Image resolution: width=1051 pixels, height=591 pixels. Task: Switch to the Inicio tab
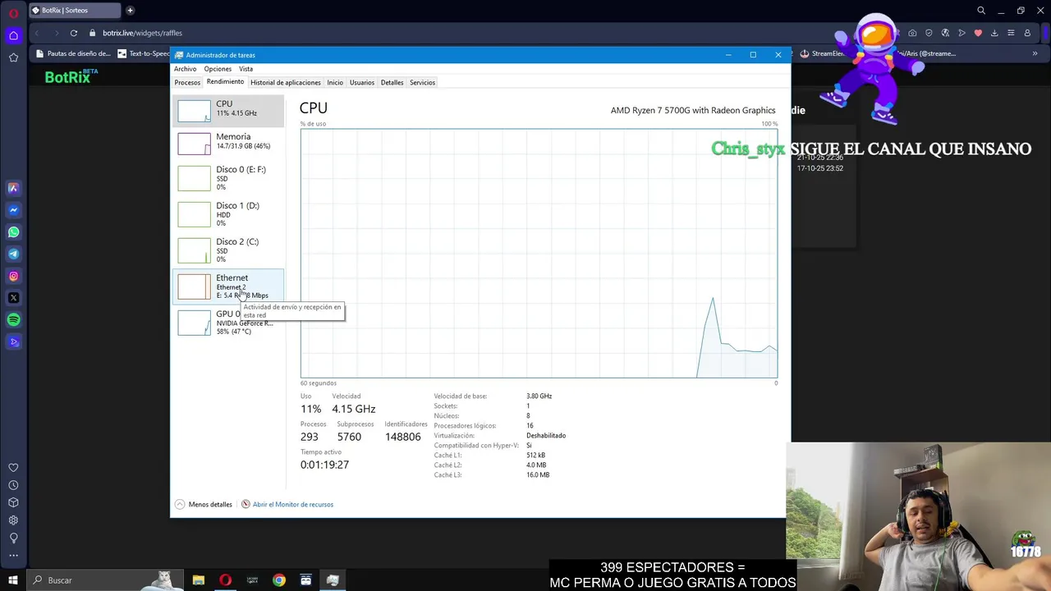coord(335,83)
